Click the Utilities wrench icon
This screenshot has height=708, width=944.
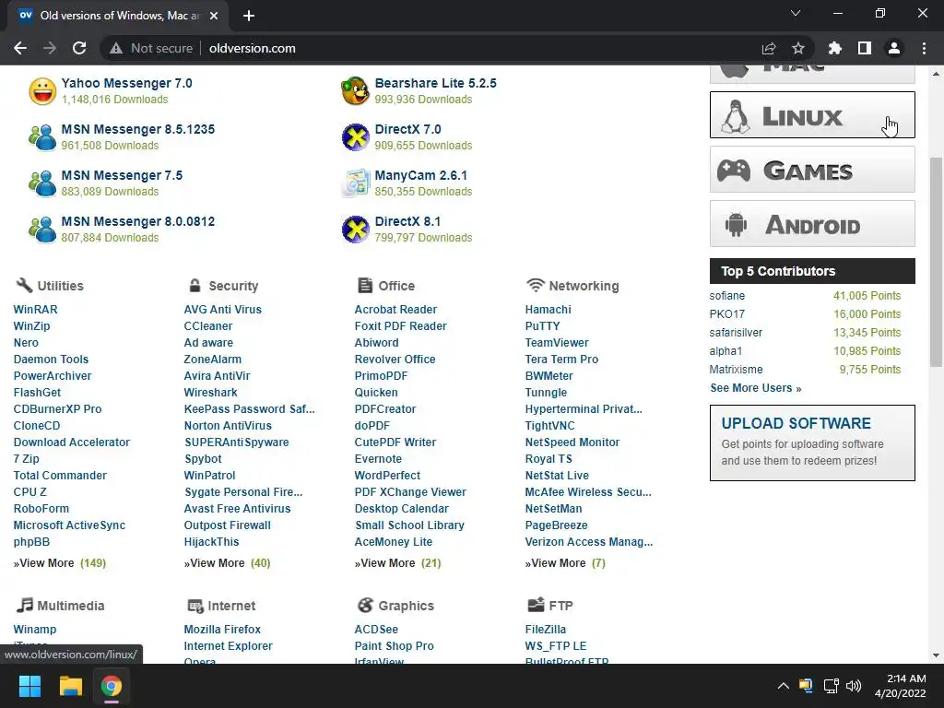pos(24,285)
